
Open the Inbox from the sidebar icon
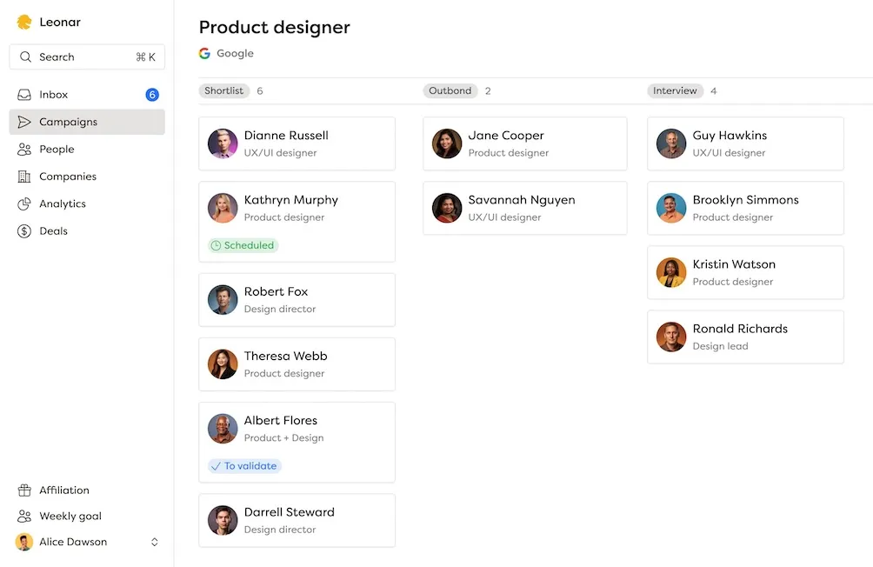pos(24,94)
